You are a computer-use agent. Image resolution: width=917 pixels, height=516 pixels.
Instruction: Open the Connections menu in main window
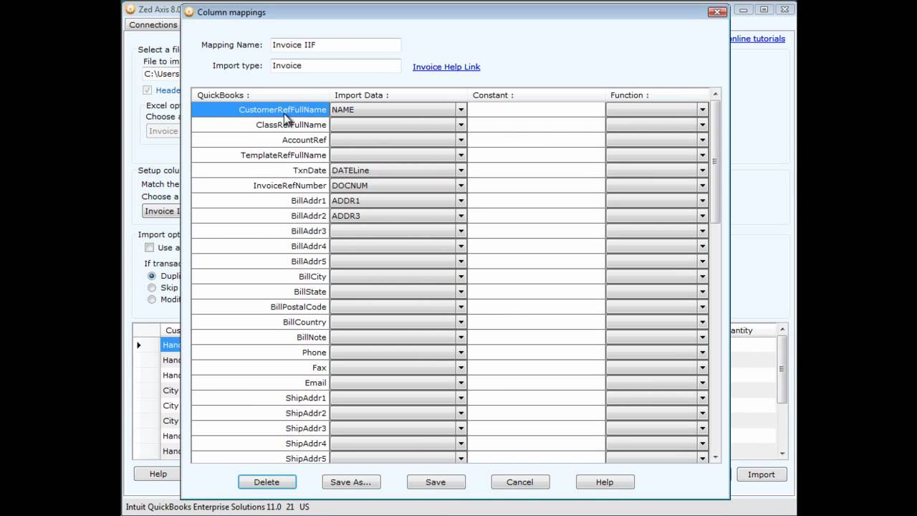153,24
